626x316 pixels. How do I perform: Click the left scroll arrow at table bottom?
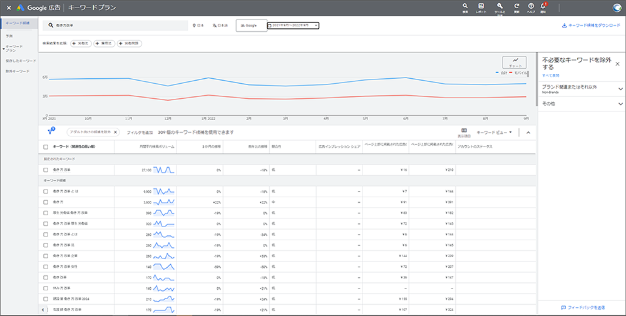click(44, 310)
